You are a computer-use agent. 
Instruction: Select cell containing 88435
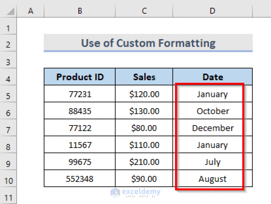point(80,111)
